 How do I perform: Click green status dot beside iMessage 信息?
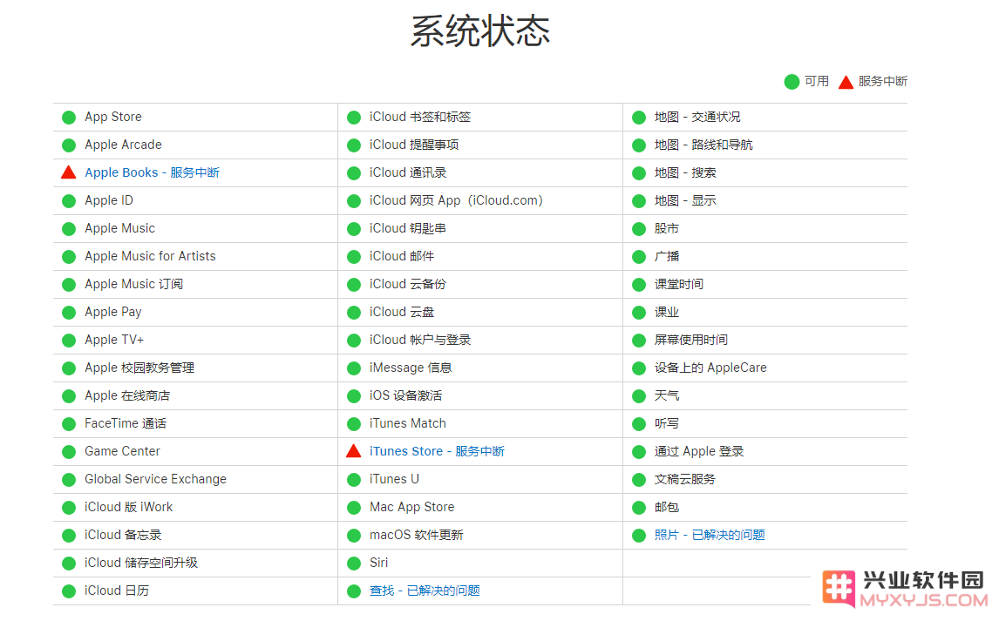(354, 368)
